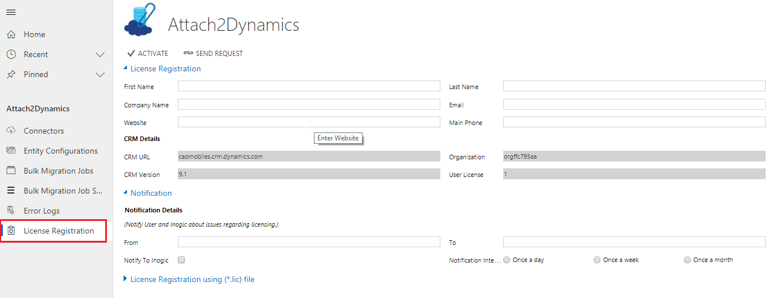Screen dimensions: 776x298
Task: Click the SEND REQUEST button
Action: click(x=213, y=54)
